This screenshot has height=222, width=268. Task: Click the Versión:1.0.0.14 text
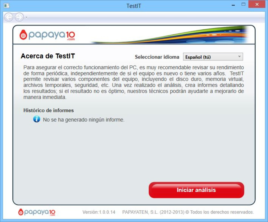coord(99,212)
